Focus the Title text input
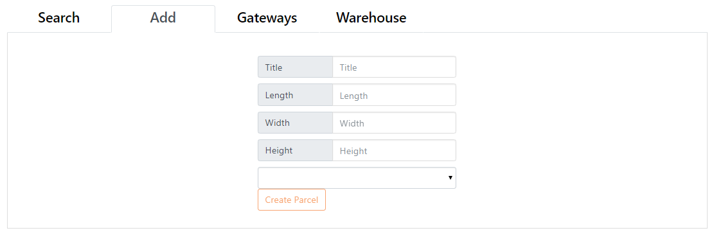 [395, 67]
